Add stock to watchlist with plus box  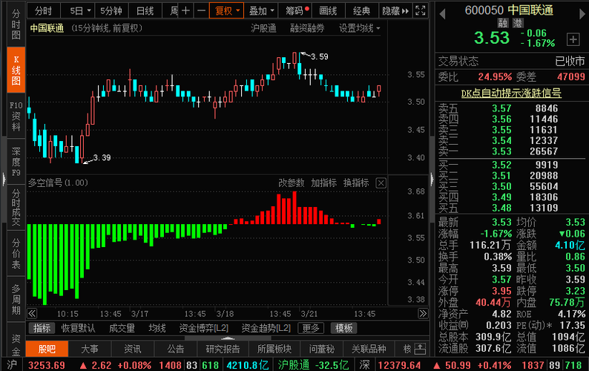click(573, 39)
